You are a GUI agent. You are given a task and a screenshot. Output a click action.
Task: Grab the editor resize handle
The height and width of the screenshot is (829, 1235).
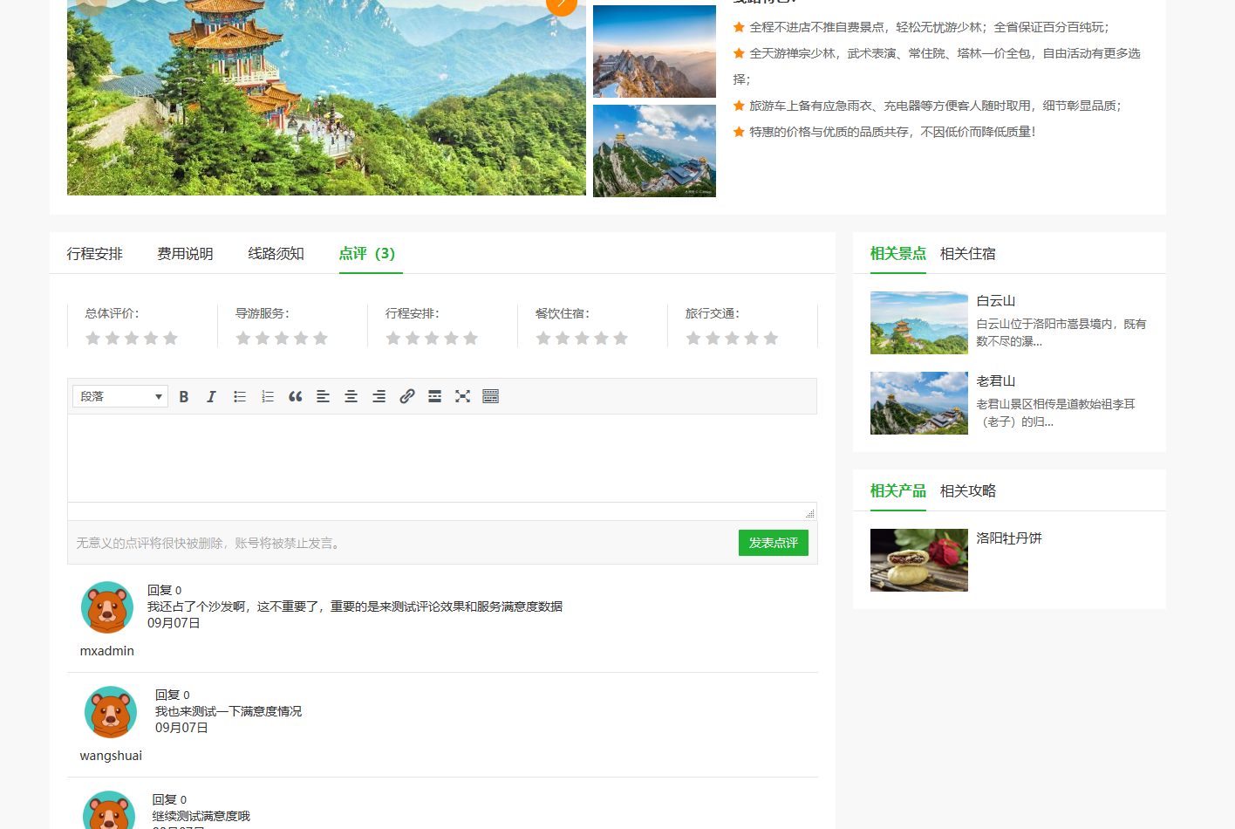pyautogui.click(x=809, y=513)
